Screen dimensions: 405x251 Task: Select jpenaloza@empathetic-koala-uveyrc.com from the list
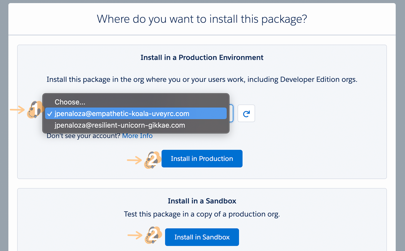pos(122,114)
